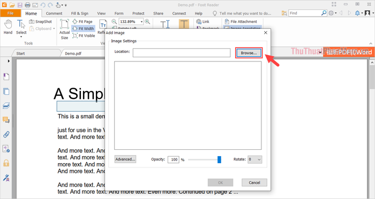
Task: Click the folder search icon beside Find
Action: 284,13
